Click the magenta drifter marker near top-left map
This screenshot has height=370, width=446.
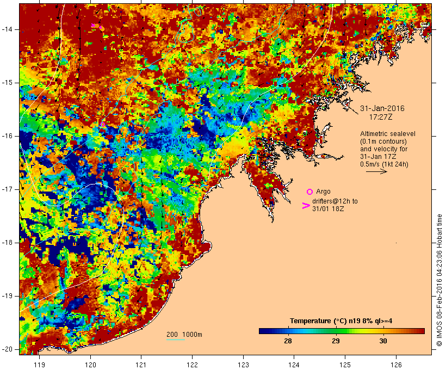94,26
